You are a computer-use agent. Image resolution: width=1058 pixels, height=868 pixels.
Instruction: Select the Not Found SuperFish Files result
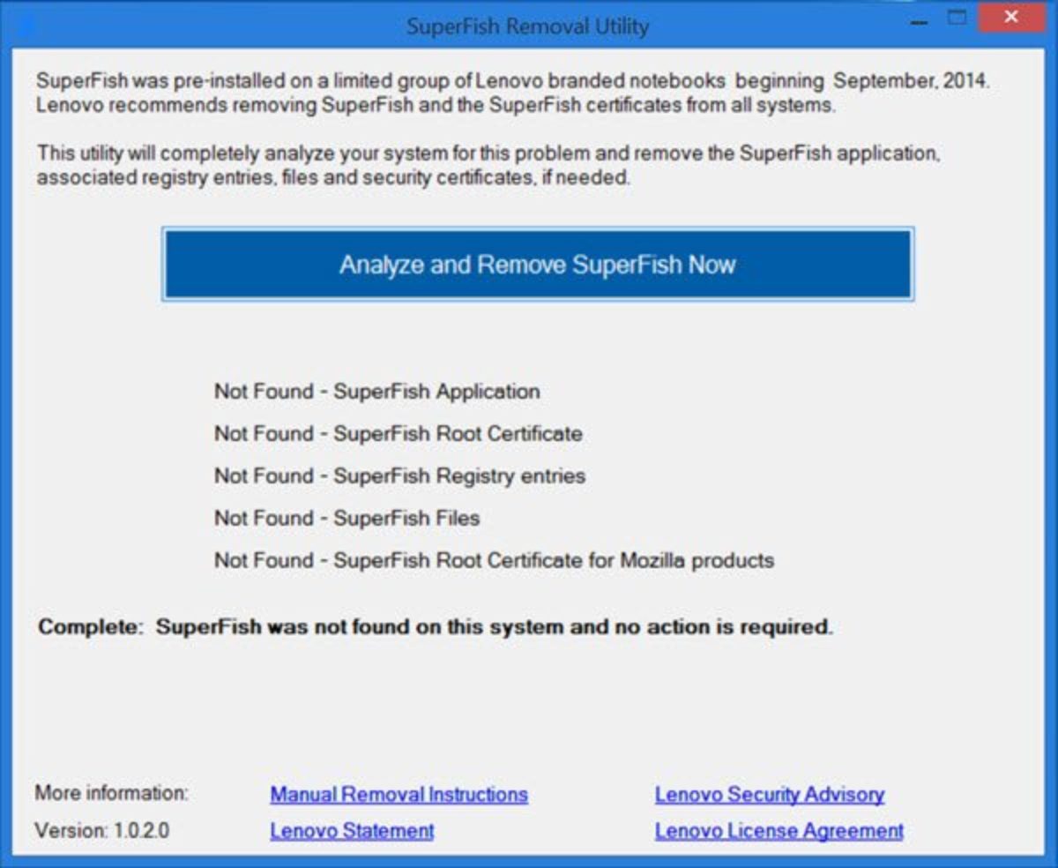click(x=346, y=519)
